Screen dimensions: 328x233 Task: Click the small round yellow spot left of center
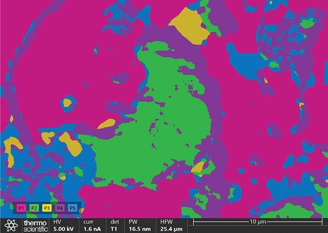68,102
